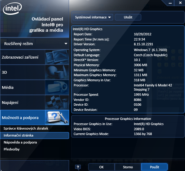
Task: Click the Intel logo
Action: pyautogui.click(x=12, y=8)
